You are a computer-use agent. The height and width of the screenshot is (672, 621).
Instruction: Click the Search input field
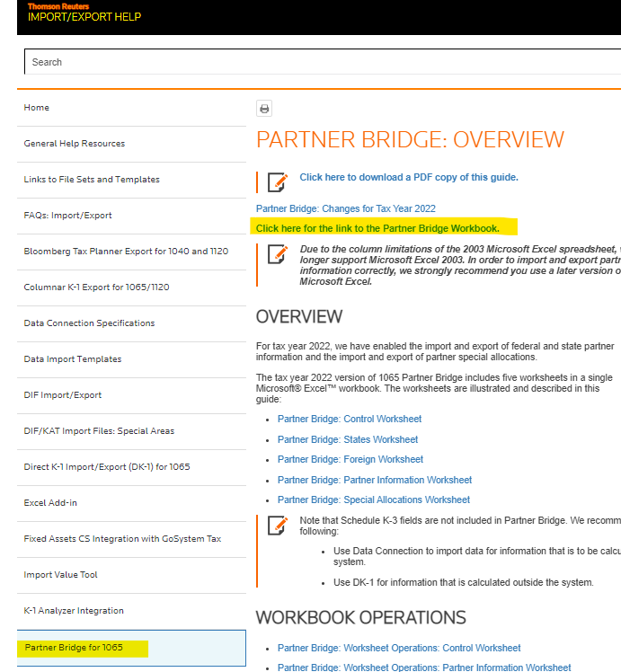point(323,62)
